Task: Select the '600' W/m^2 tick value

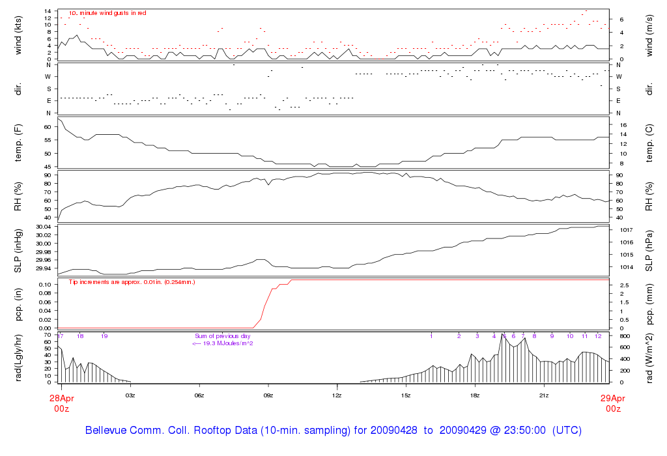Action: click(625, 347)
